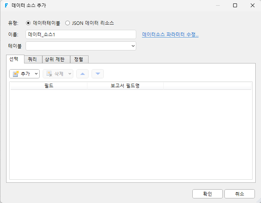Click the move field up arrow button
The width and height of the screenshot is (261, 203).
[x=82, y=74]
